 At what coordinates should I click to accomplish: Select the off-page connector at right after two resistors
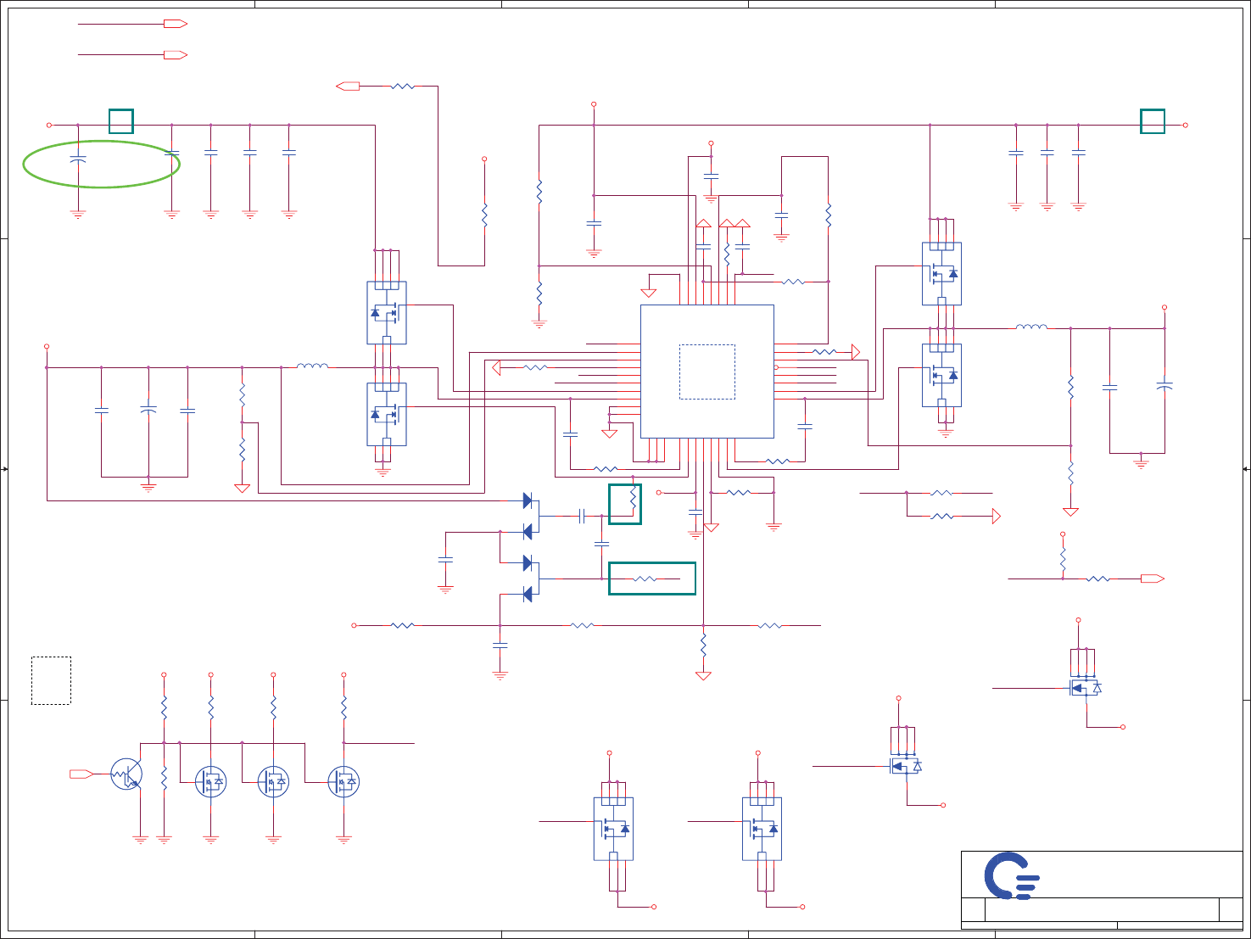coord(1153,578)
